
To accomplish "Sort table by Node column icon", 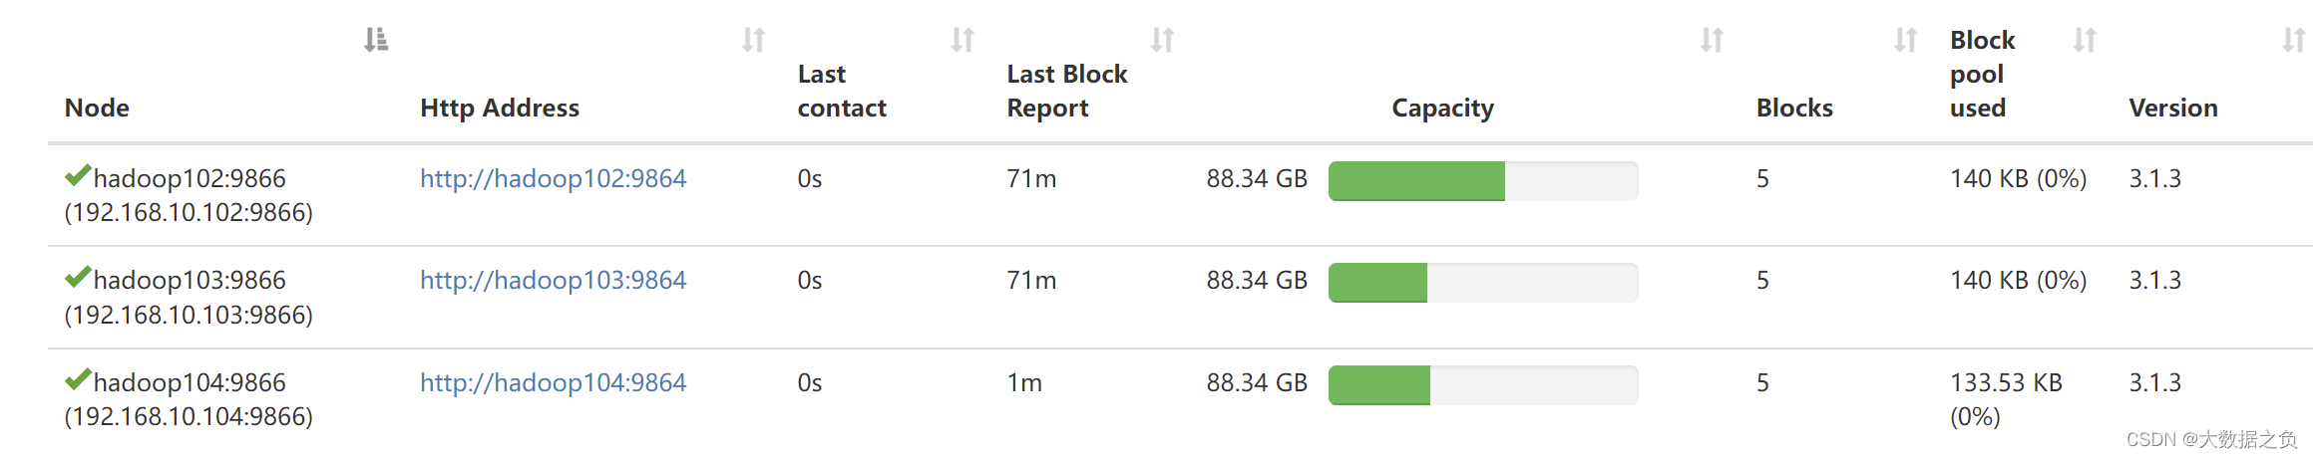I will [376, 40].
